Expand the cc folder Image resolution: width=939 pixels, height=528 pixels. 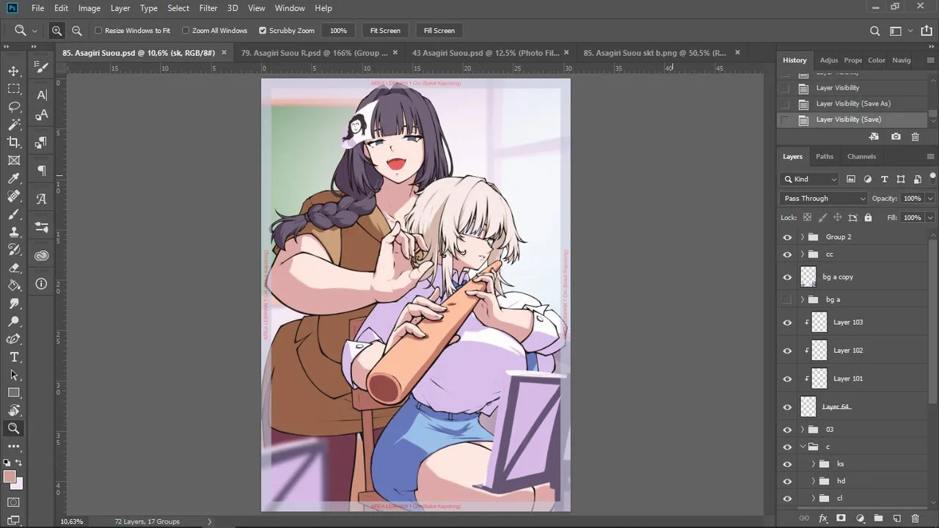(802, 254)
